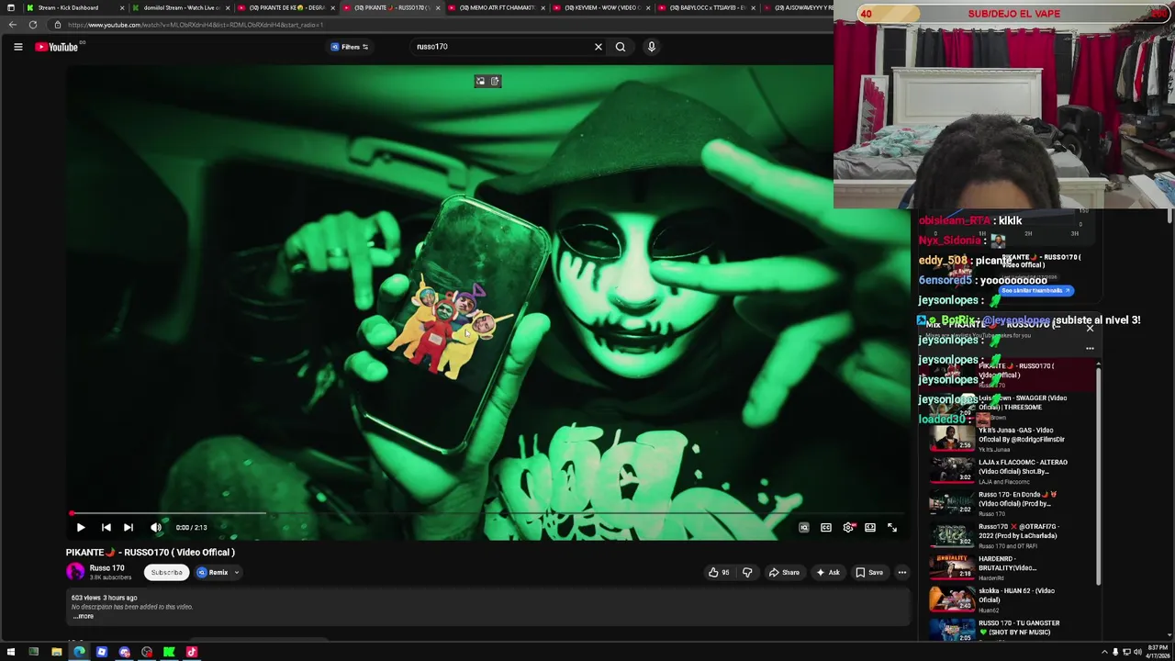Mute the video volume
The height and width of the screenshot is (661, 1175).
point(156,527)
